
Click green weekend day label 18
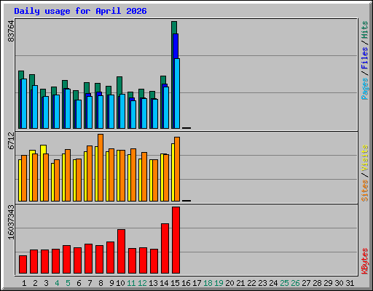(x=208, y=283)
